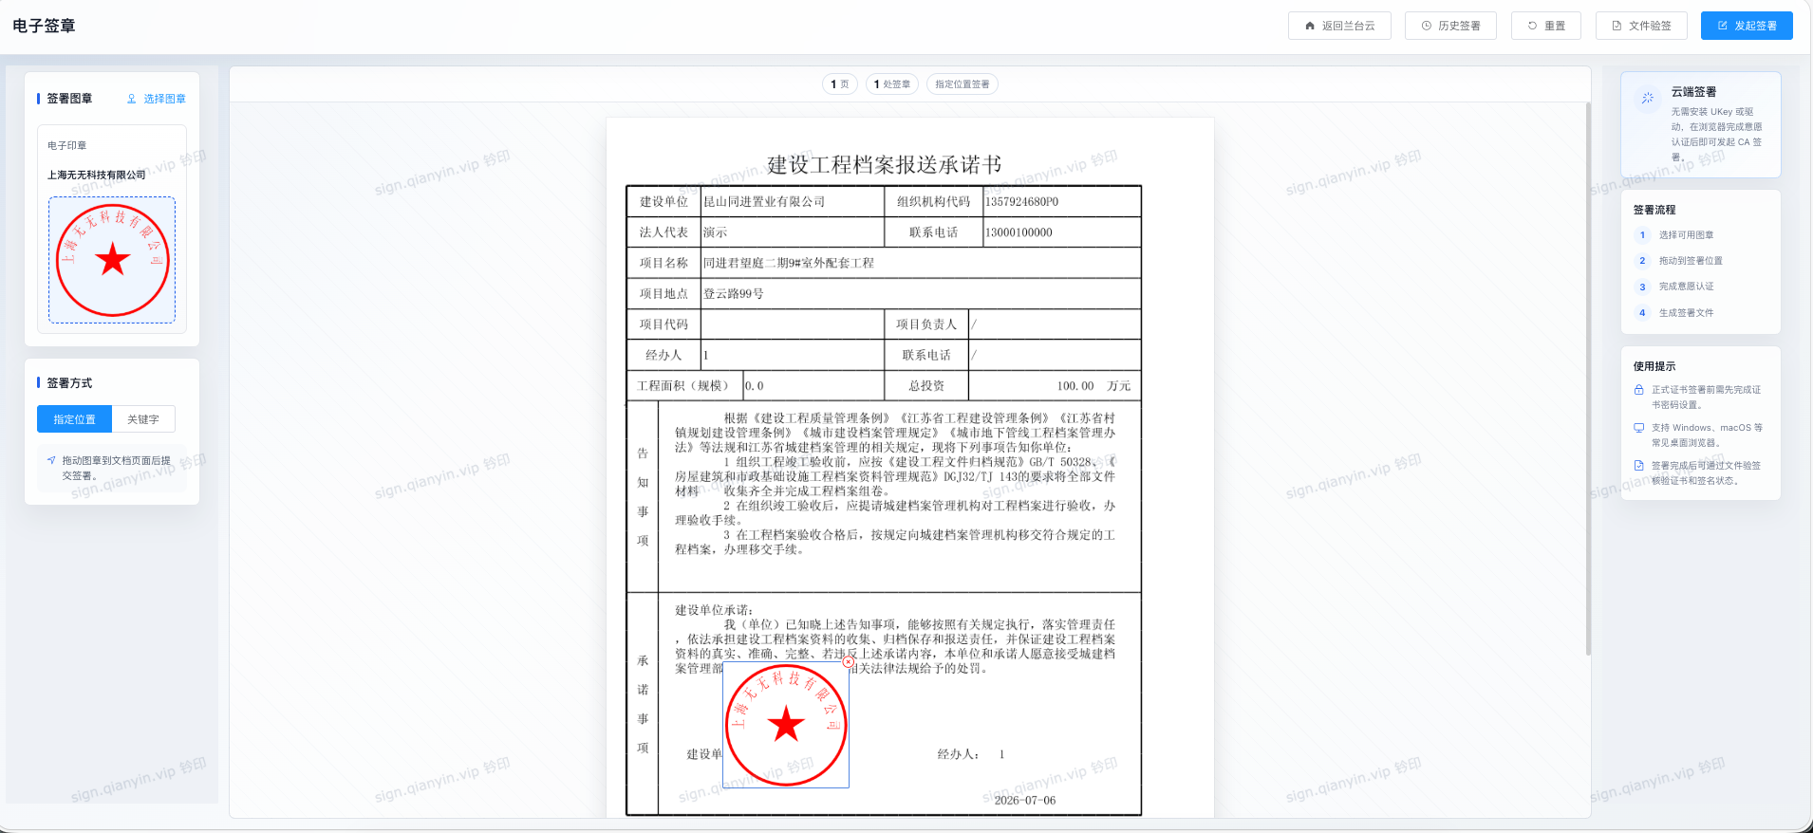Click the 完成意愿认证 step text
Image resolution: width=1813 pixels, height=833 pixels.
(1686, 287)
